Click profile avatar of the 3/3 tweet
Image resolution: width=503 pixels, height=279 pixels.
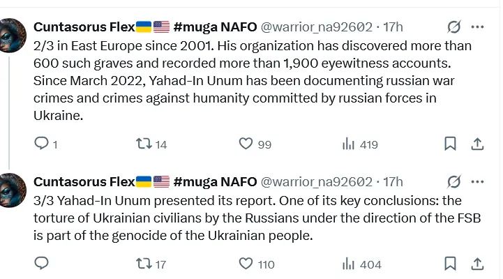point(11,188)
